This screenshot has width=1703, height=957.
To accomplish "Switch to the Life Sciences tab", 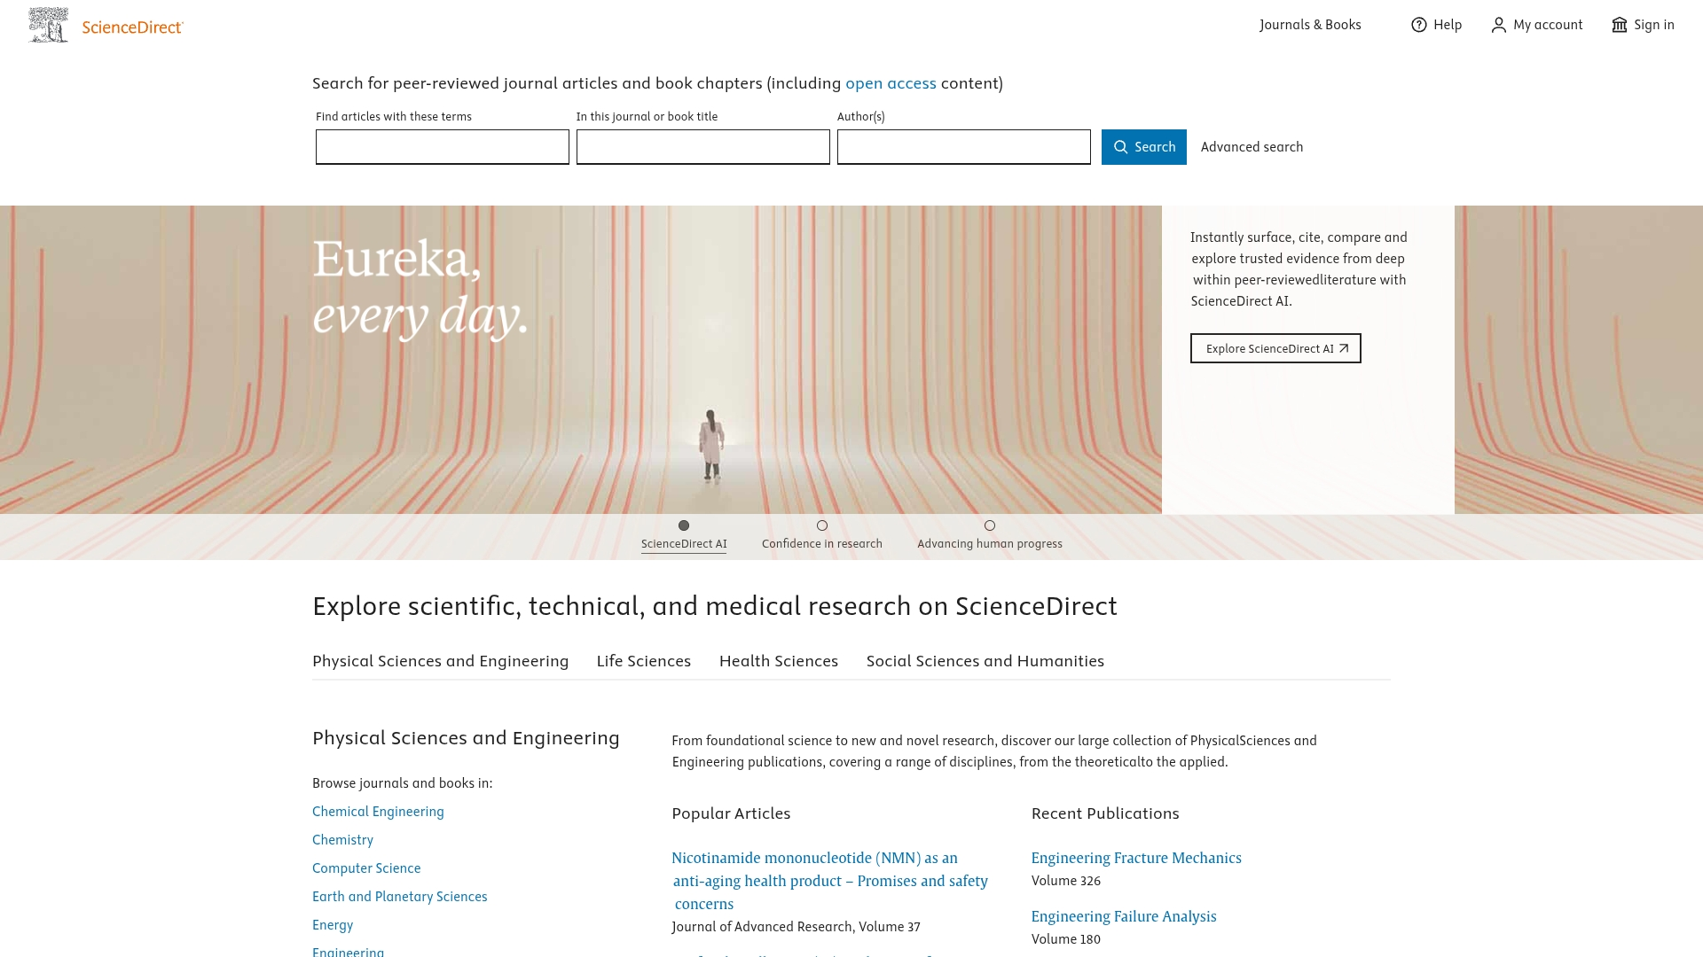I will [x=643, y=661].
